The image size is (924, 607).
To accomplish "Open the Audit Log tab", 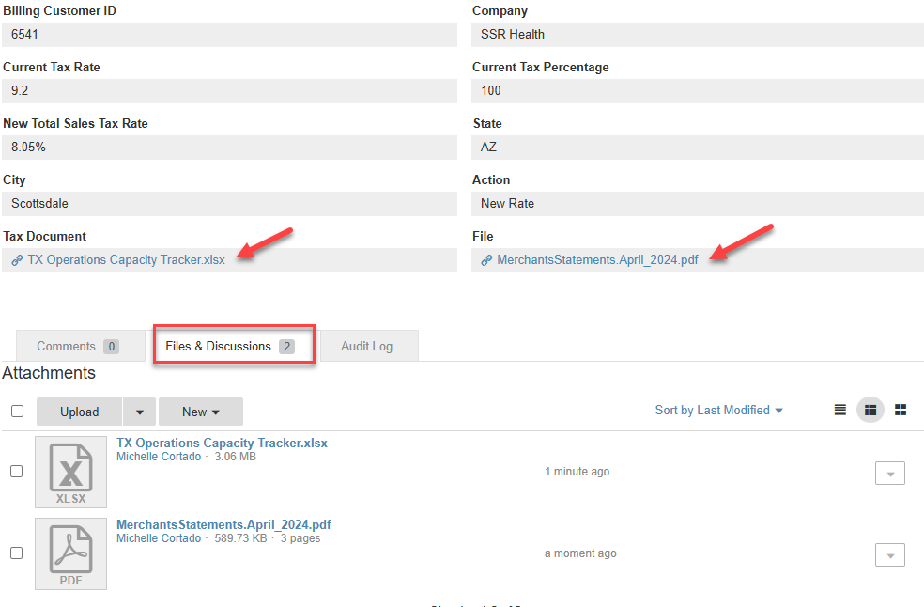I will tap(366, 346).
